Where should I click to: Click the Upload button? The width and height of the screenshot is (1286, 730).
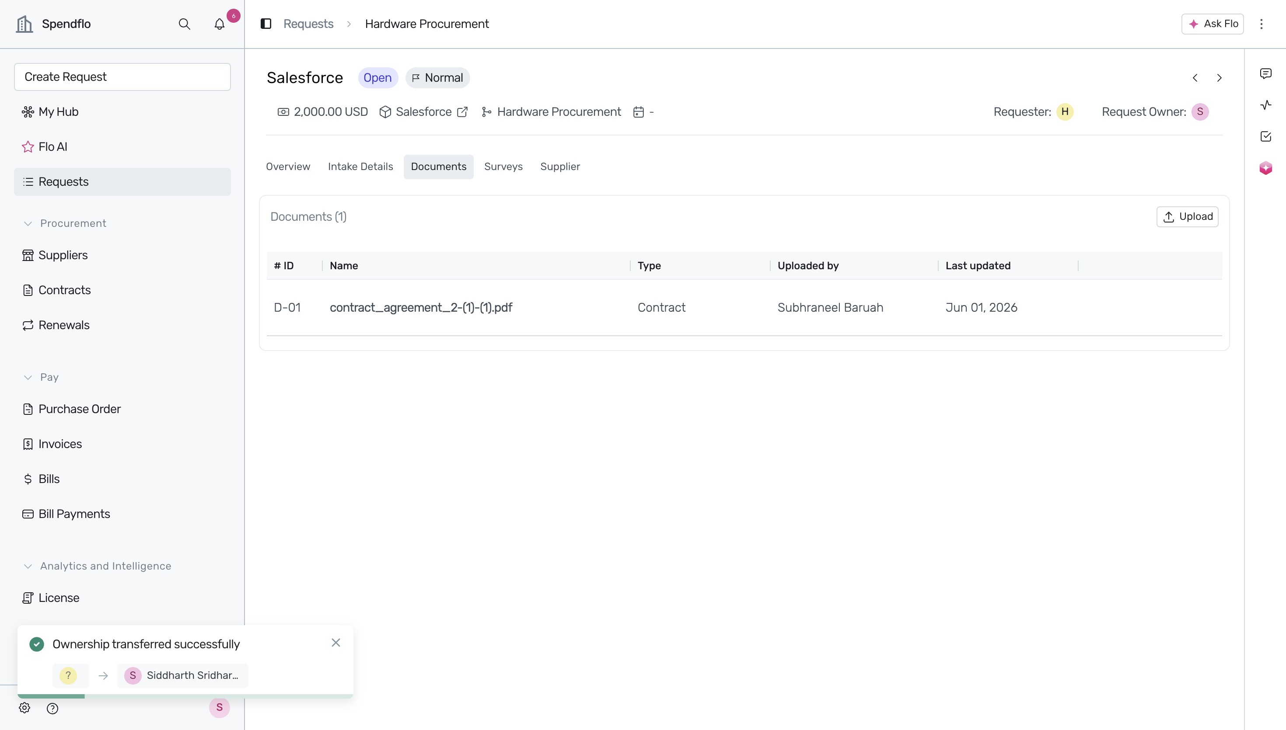(x=1187, y=216)
